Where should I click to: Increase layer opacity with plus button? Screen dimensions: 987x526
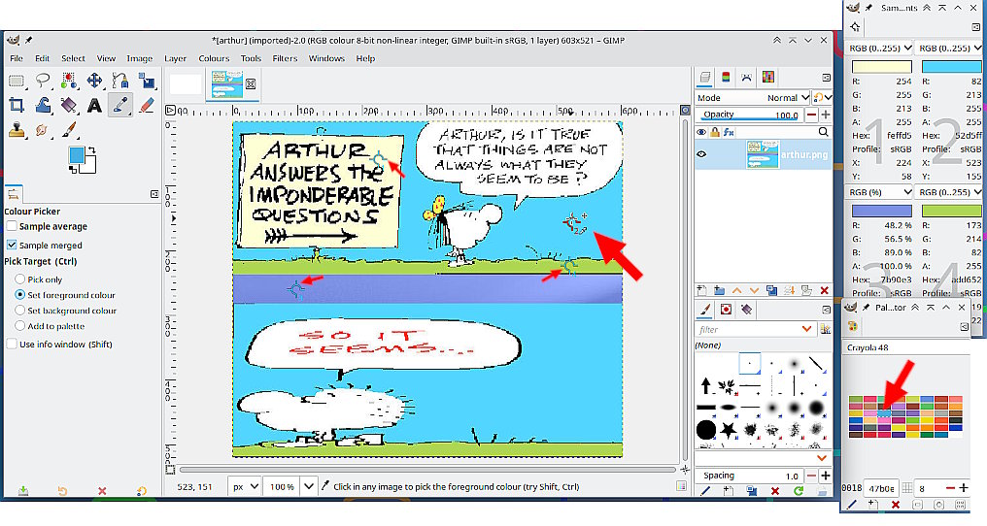pyautogui.click(x=825, y=115)
